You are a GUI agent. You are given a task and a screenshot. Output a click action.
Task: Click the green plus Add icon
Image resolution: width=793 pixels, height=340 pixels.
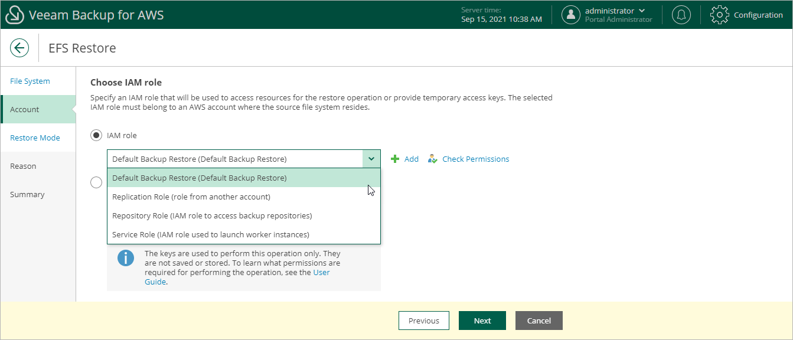(x=396, y=159)
